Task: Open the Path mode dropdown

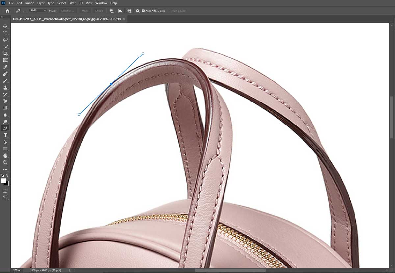Action: tap(37, 10)
